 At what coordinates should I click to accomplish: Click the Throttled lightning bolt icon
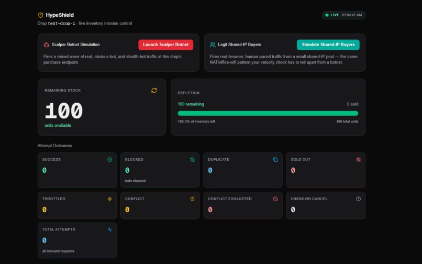pos(110,199)
